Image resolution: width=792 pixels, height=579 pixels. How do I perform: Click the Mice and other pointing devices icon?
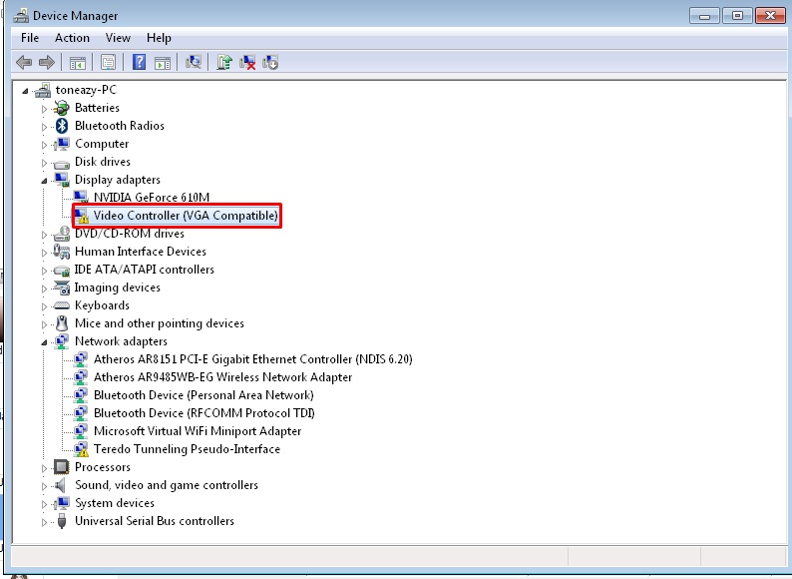(62, 323)
